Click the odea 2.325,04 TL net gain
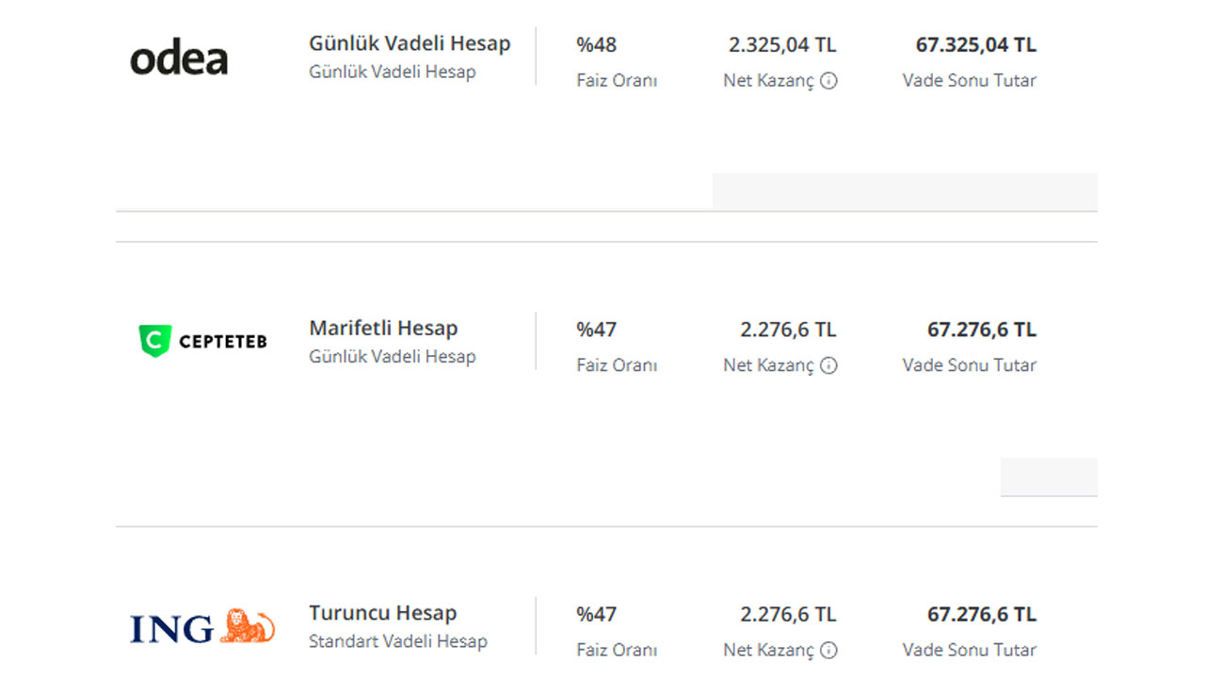Viewport: 1205px width, 678px height. 782,44
